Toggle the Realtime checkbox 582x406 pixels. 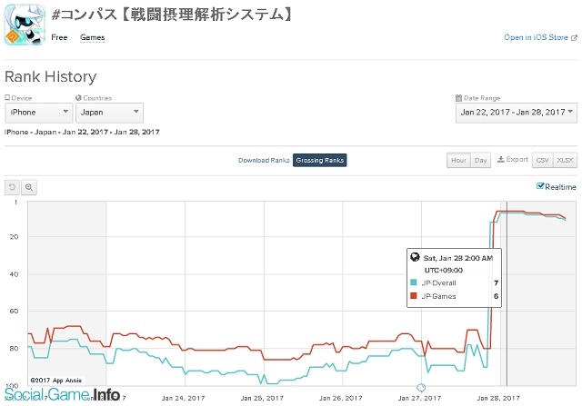click(540, 186)
